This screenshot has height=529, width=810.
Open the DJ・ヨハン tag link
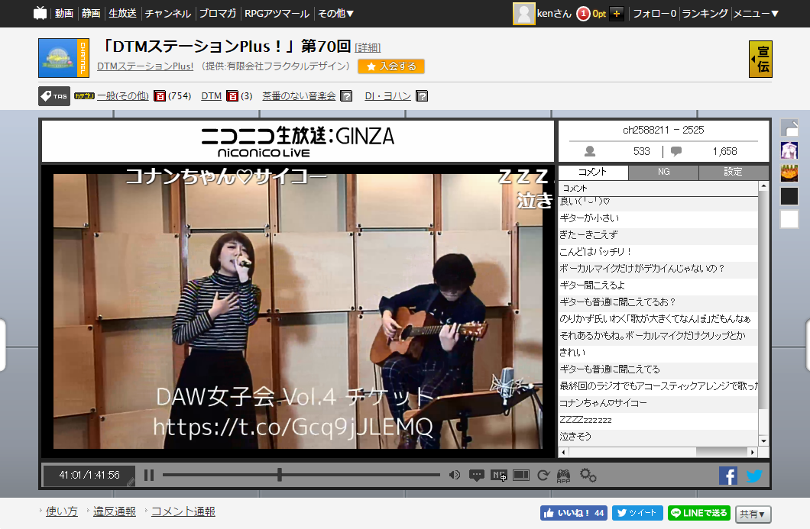click(x=388, y=96)
